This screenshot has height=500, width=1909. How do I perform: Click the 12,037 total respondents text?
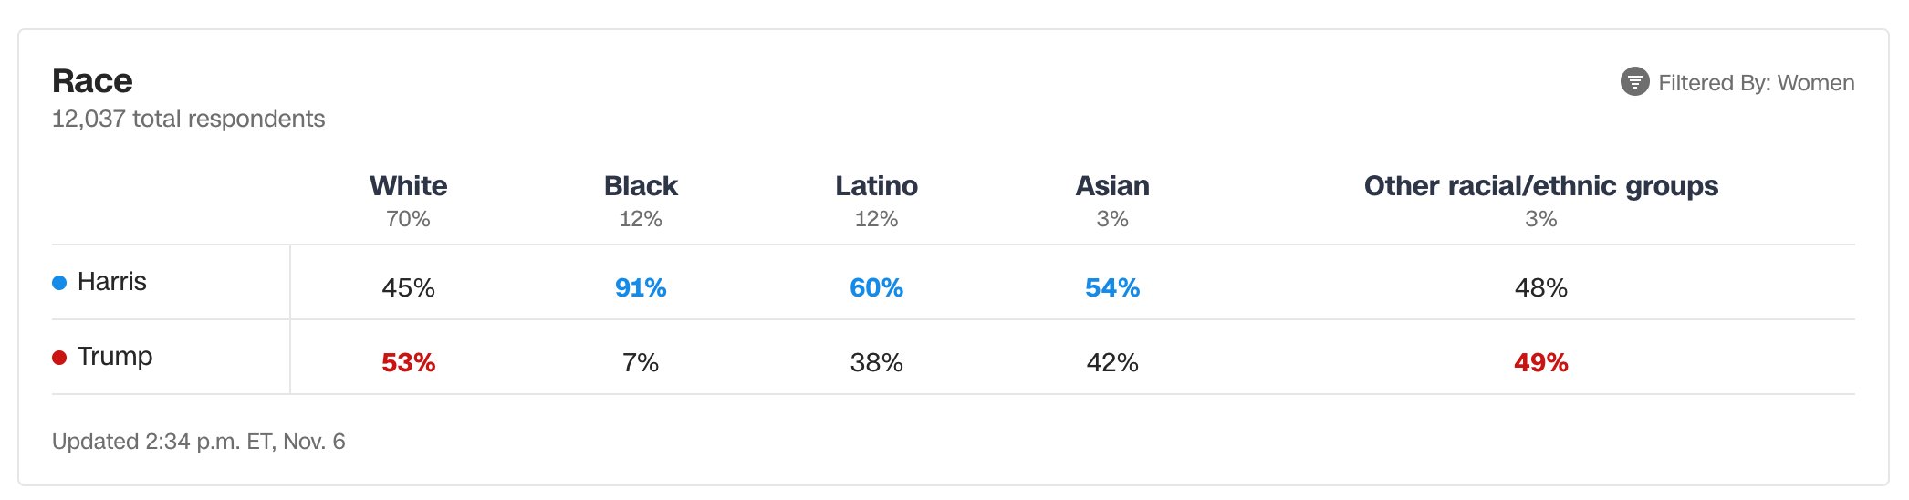pos(188,120)
